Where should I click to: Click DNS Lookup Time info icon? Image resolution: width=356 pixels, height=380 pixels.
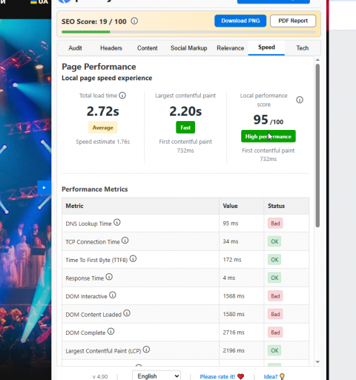(117, 223)
